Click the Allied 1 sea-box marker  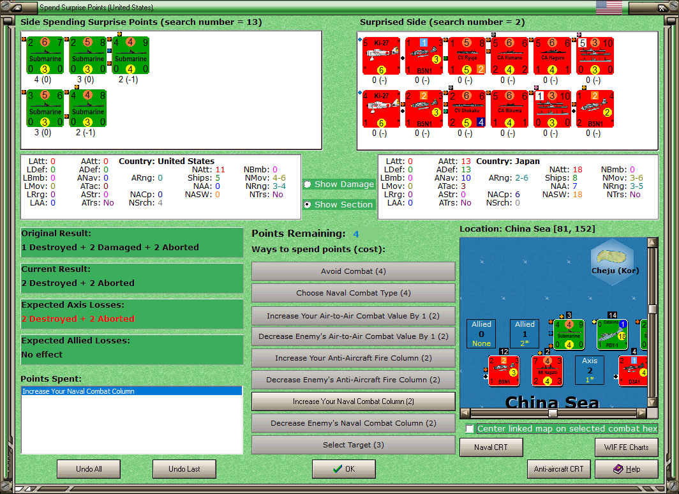[525, 334]
